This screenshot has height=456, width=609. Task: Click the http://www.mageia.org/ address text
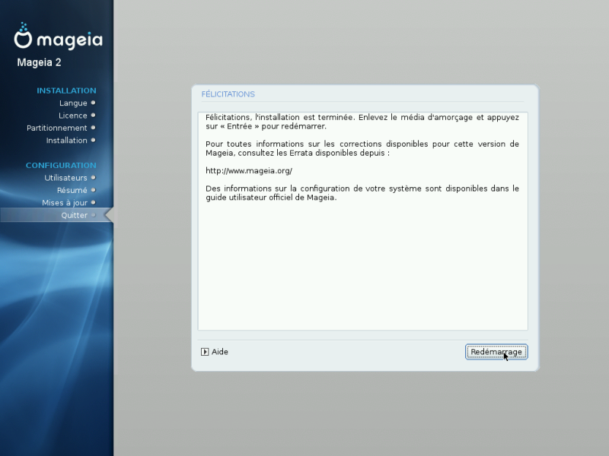click(249, 170)
